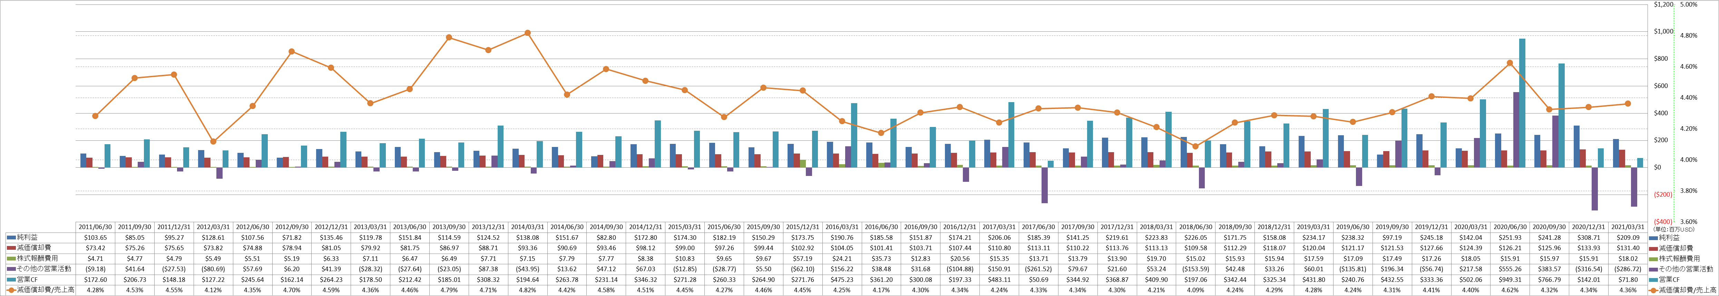Click the 2014/03/31 column header
1719x296 pixels.
(x=528, y=227)
